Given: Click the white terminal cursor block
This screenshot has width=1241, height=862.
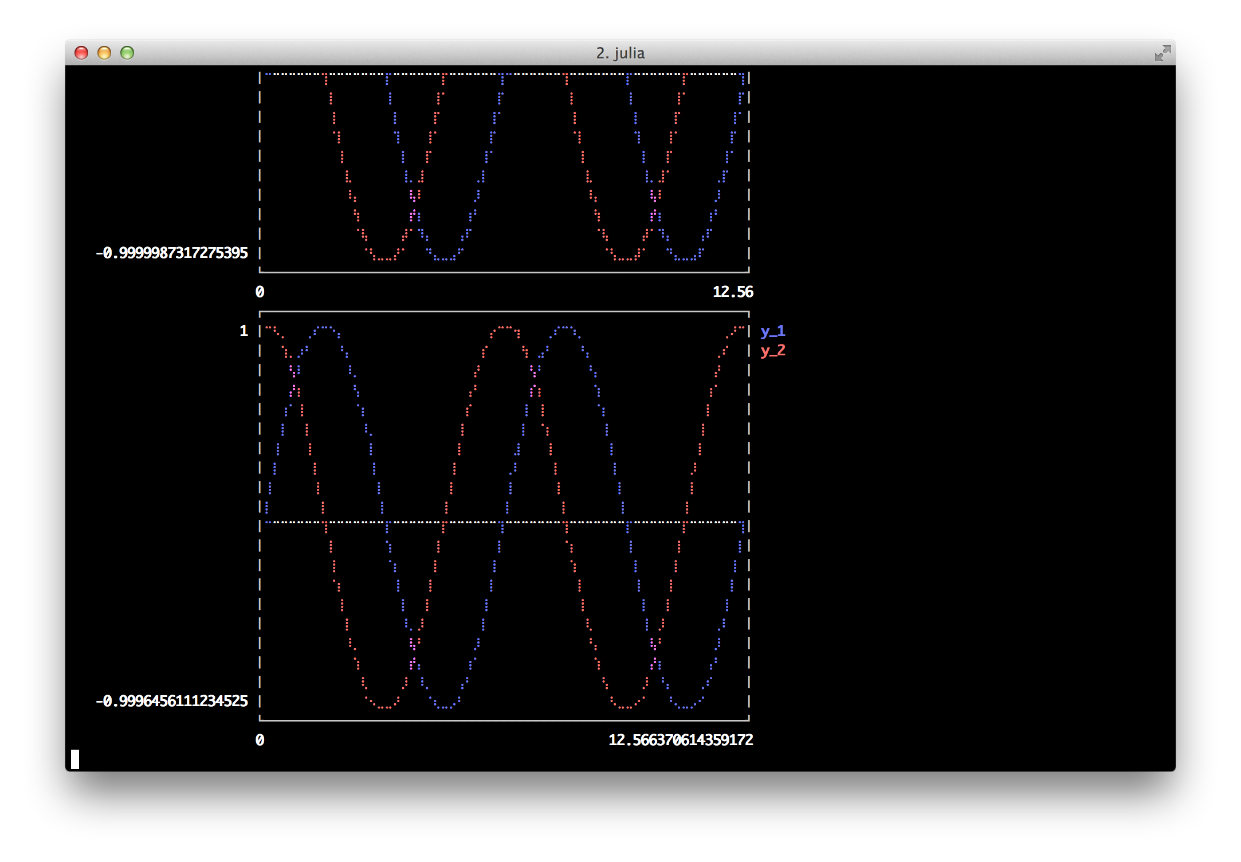Looking at the screenshot, I should click(75, 759).
